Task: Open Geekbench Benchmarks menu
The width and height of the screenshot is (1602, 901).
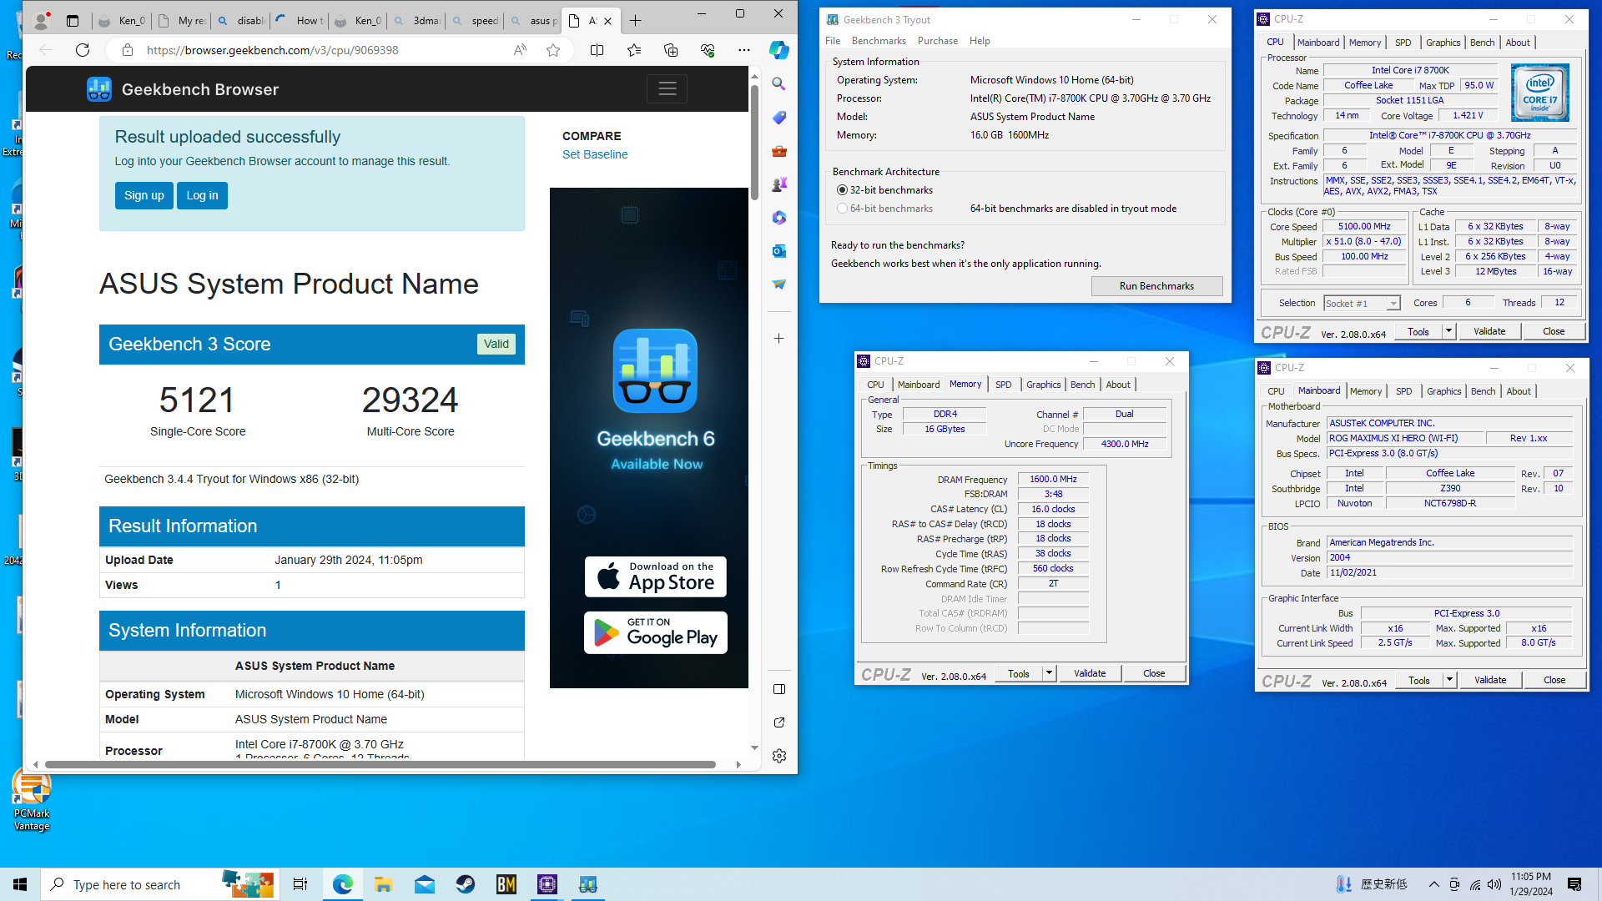Action: (x=879, y=41)
